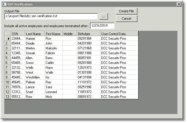Click birthdate cell 01301998
187x123 pixels.
(88, 72)
